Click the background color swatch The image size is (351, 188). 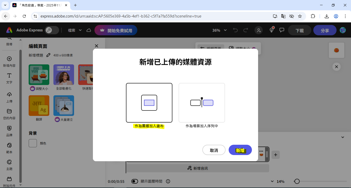point(33,143)
